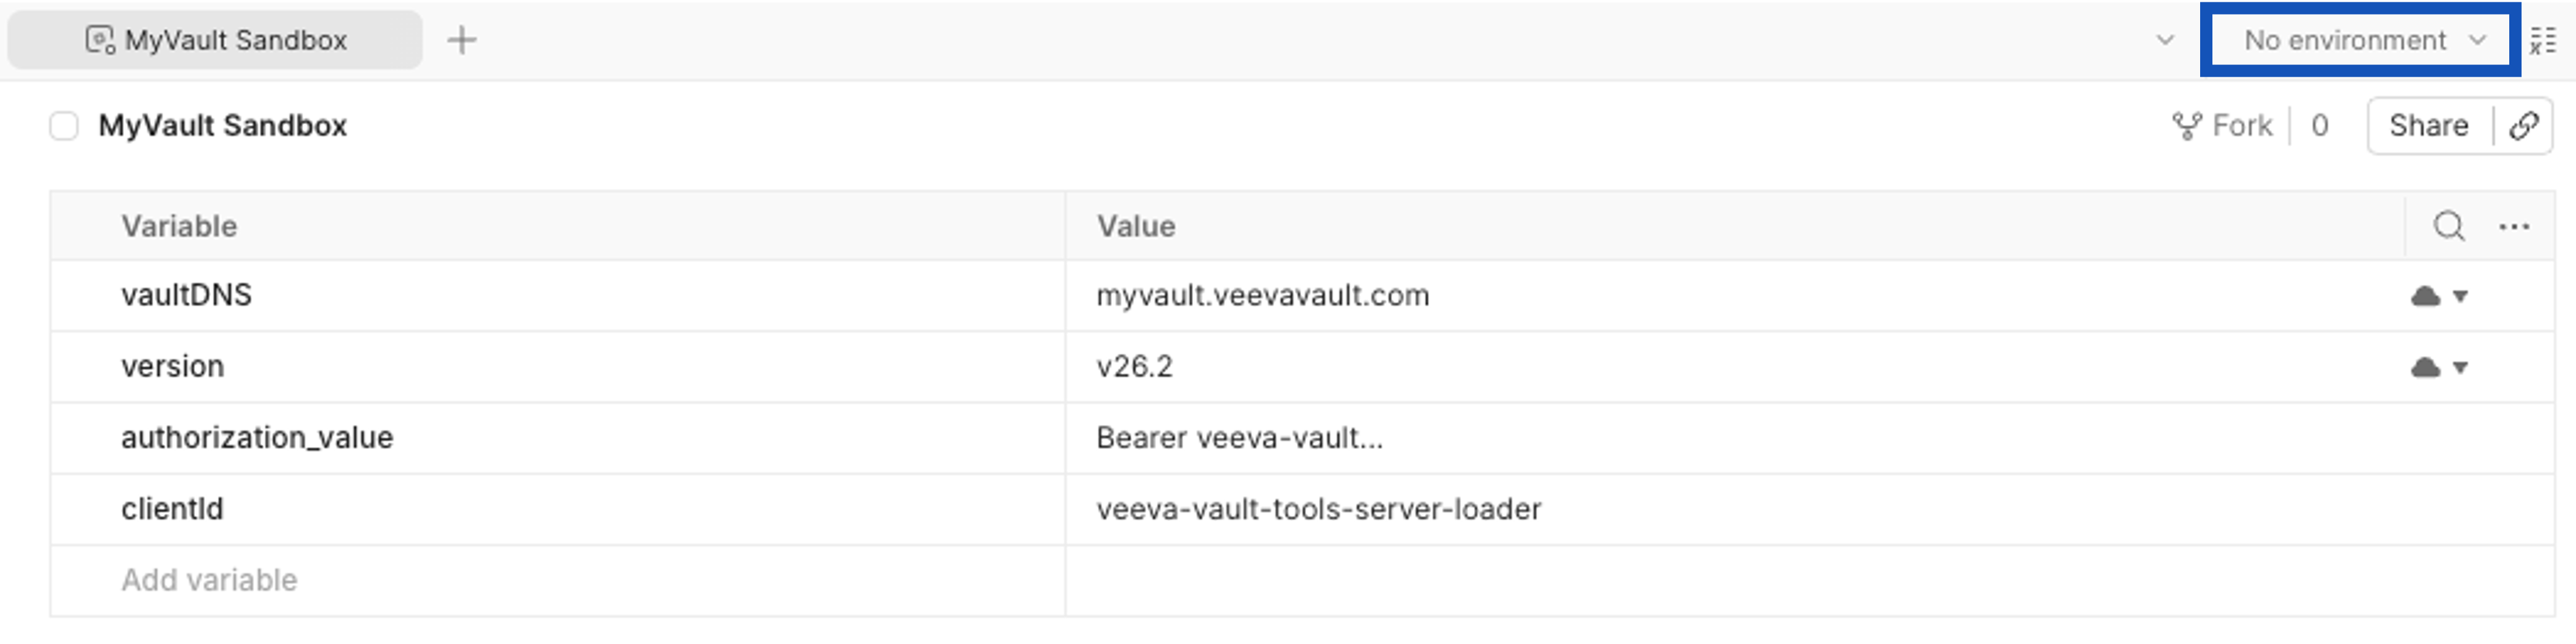Add a new tab with the plus icon

461,40
